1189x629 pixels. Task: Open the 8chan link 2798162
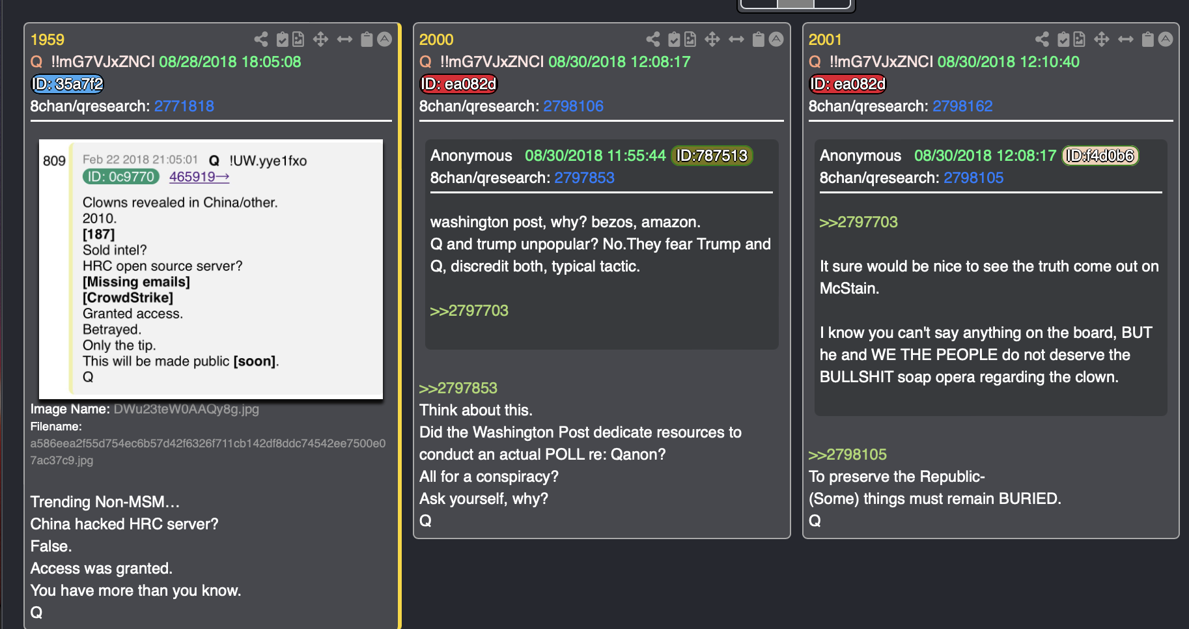(963, 106)
